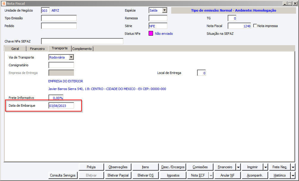
Task: Open the Impostos button
Action: [173, 175]
